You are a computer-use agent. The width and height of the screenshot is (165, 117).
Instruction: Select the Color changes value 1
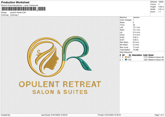(133, 20)
